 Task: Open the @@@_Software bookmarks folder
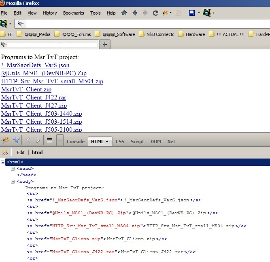tap(115, 34)
